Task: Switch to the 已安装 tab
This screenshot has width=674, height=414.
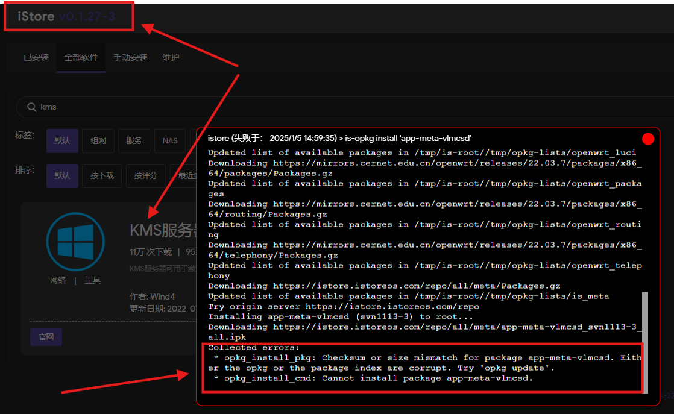Action: (36, 58)
